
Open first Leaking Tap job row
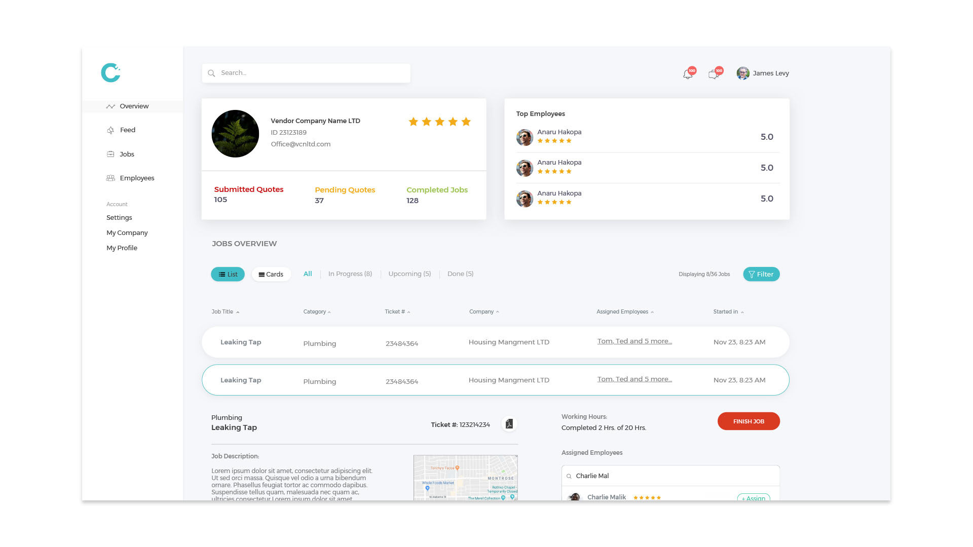496,342
